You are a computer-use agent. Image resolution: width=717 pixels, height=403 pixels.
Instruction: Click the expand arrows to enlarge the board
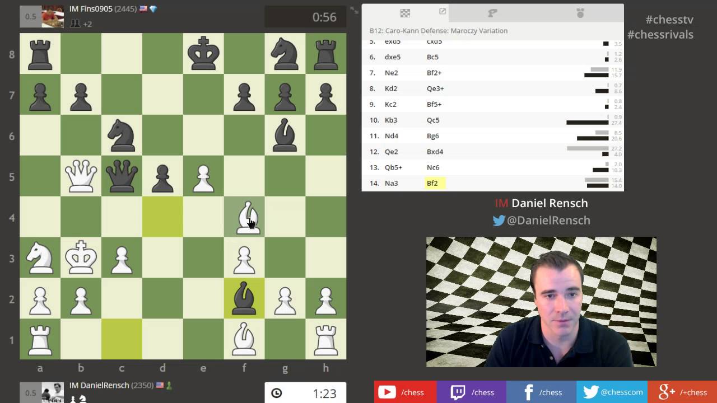353,9
